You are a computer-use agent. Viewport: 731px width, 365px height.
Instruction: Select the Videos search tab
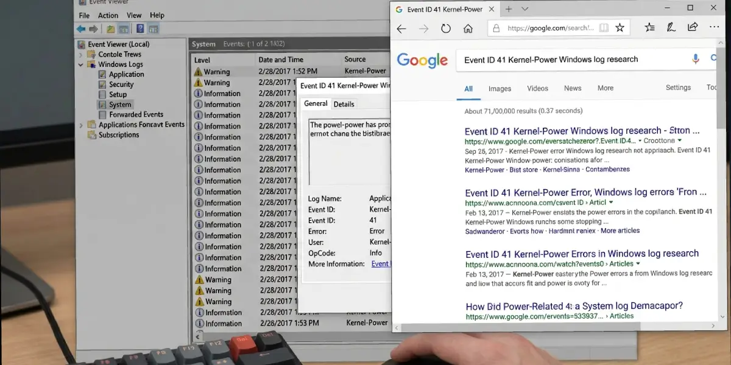[537, 88]
